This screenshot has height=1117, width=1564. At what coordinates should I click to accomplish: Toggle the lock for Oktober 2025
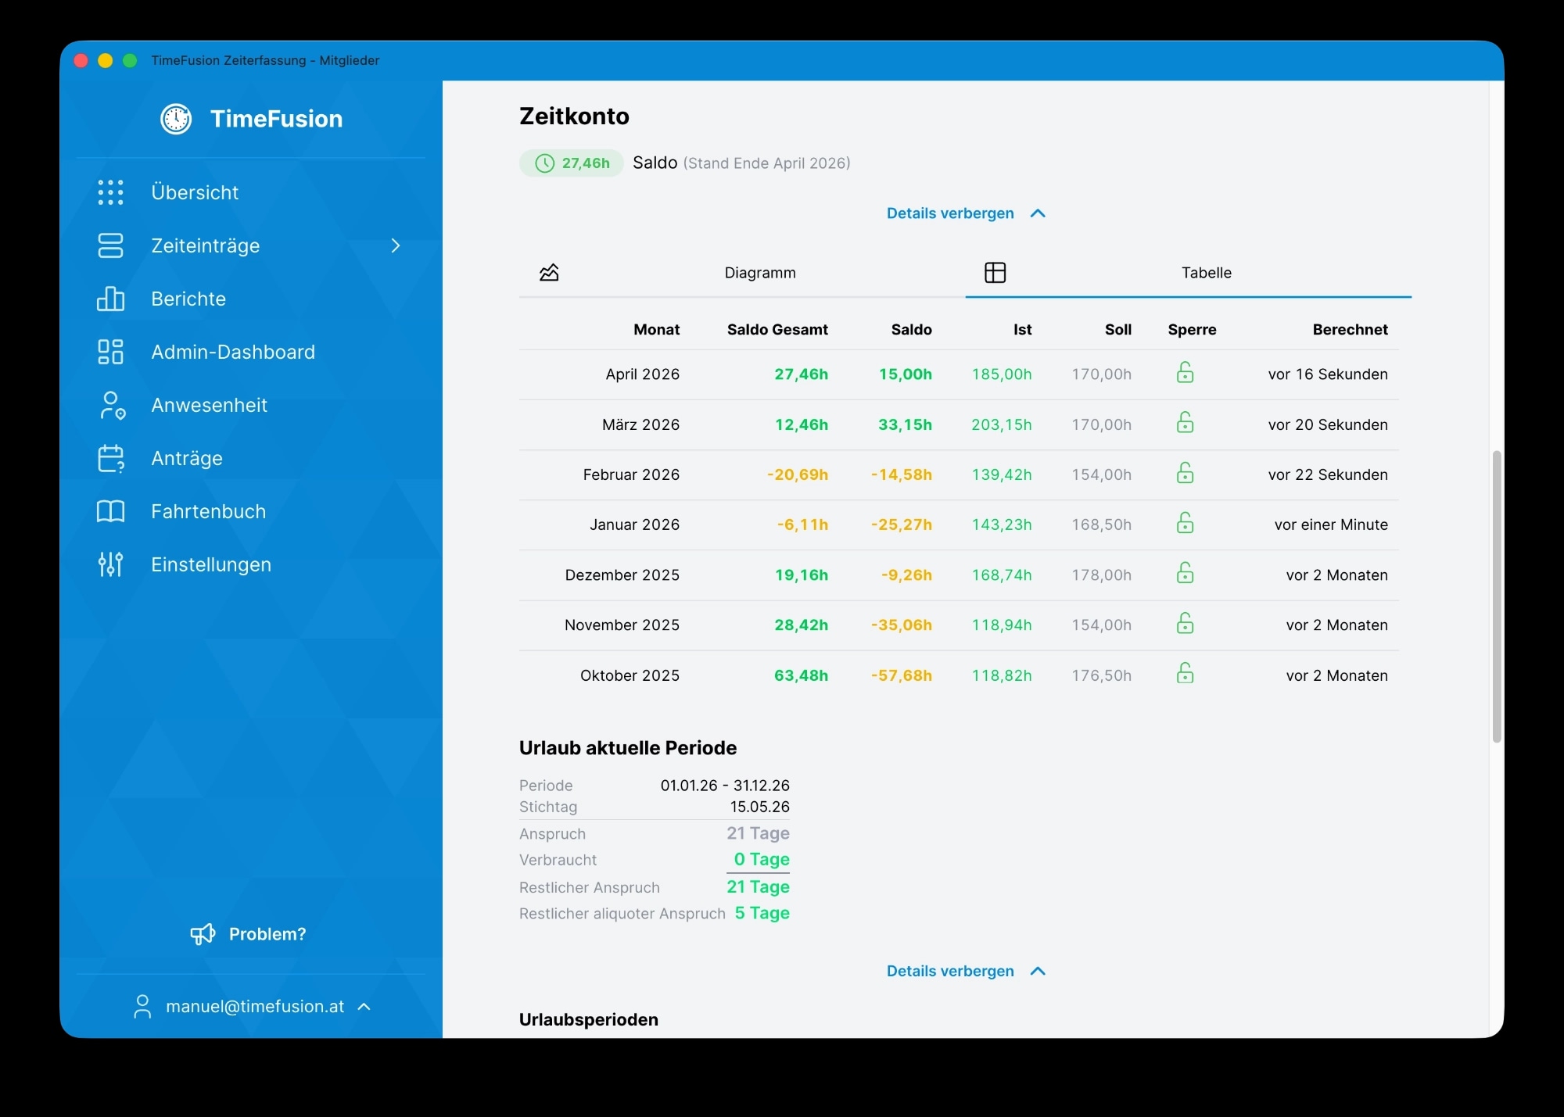(1186, 674)
